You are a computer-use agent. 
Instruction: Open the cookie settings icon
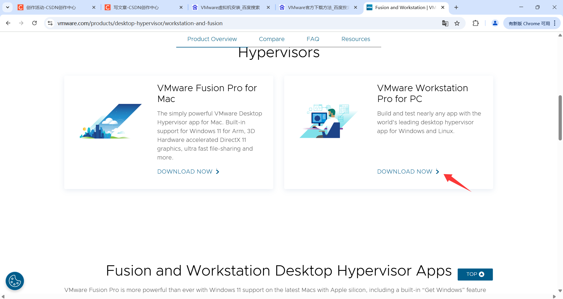coord(15,281)
